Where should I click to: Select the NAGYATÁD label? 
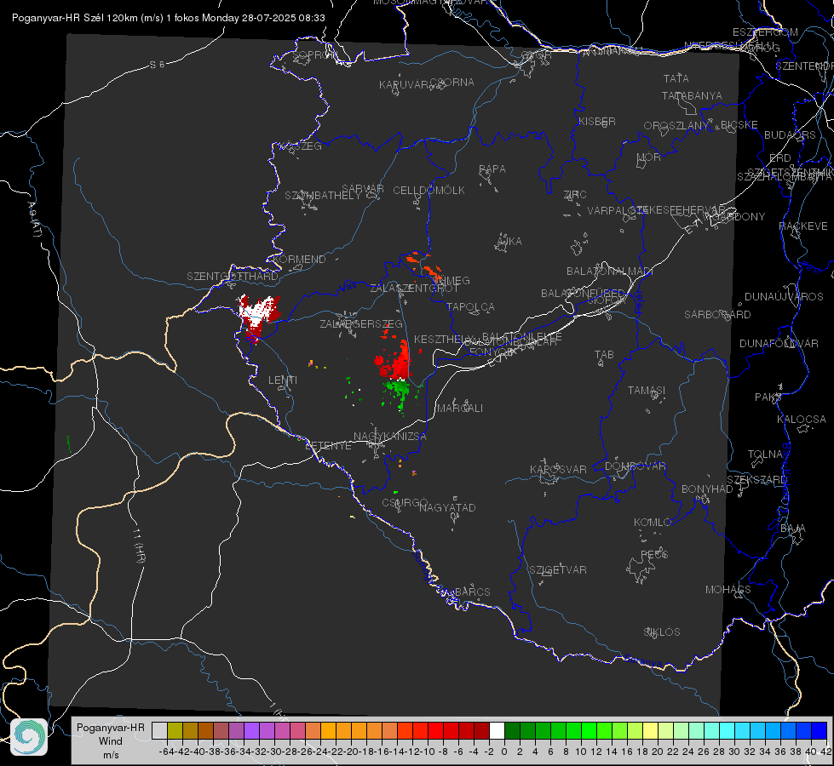pyautogui.click(x=447, y=507)
